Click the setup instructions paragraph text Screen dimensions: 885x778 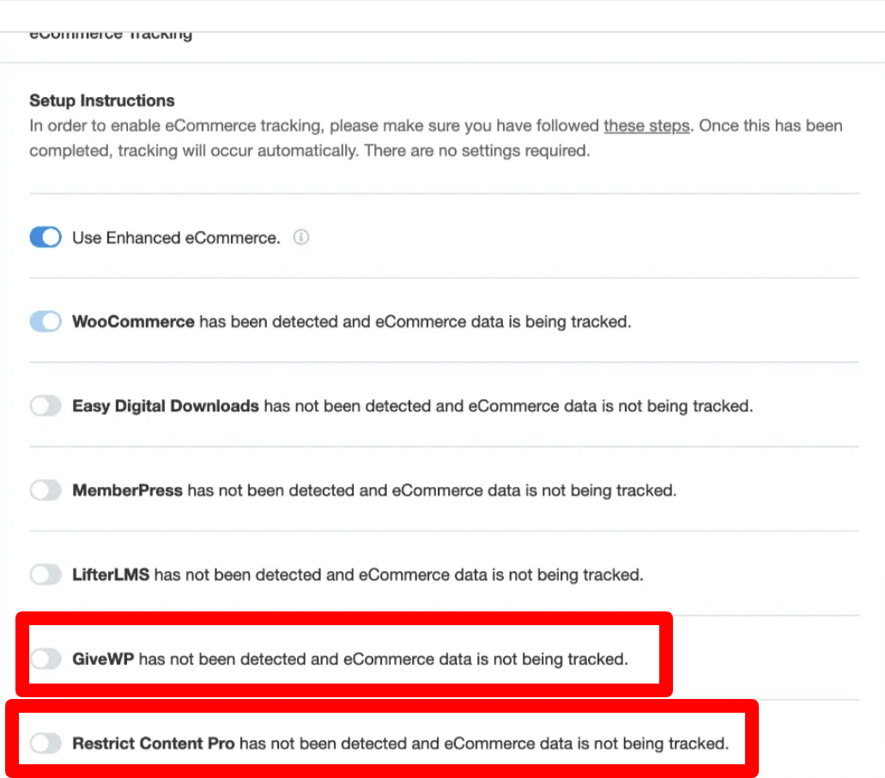[436, 137]
